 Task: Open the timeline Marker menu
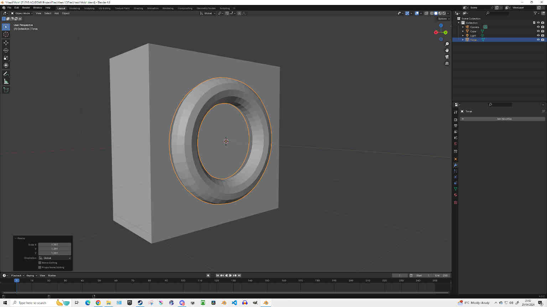click(x=52, y=275)
